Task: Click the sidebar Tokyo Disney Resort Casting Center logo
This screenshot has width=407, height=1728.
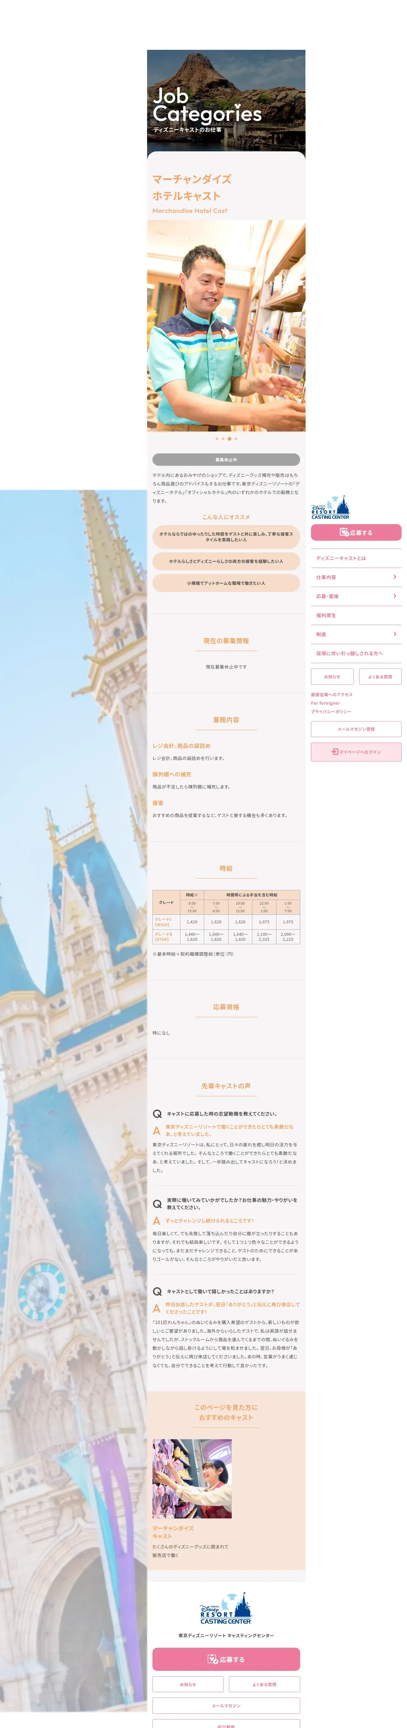Action: pyautogui.click(x=330, y=507)
